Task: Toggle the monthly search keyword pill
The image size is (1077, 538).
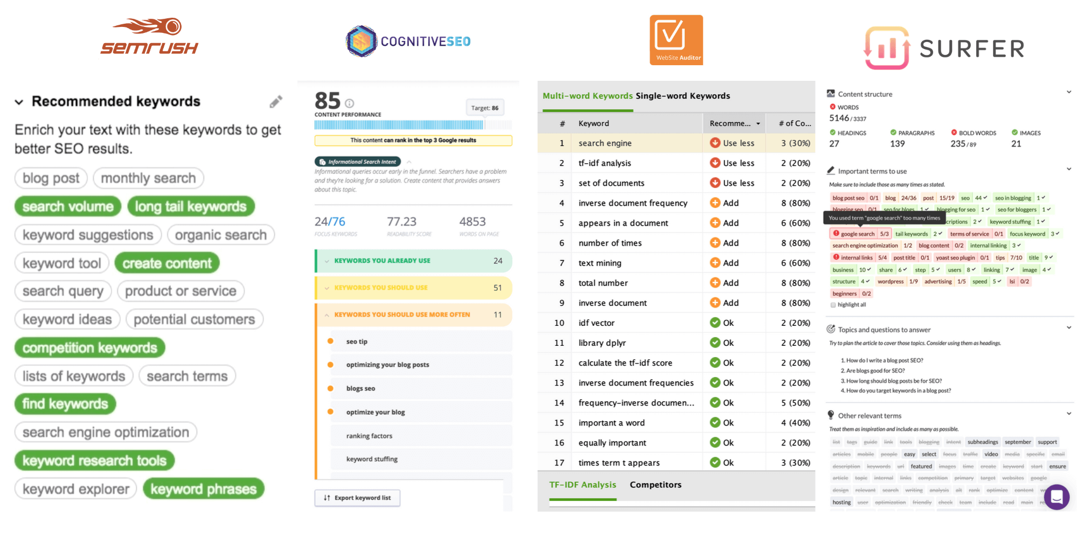Action: tap(148, 178)
